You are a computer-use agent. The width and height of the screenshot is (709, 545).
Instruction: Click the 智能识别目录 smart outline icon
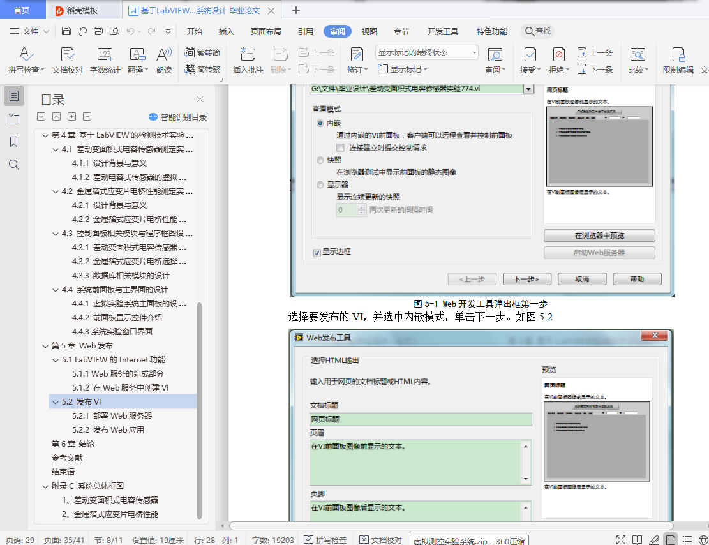click(153, 117)
